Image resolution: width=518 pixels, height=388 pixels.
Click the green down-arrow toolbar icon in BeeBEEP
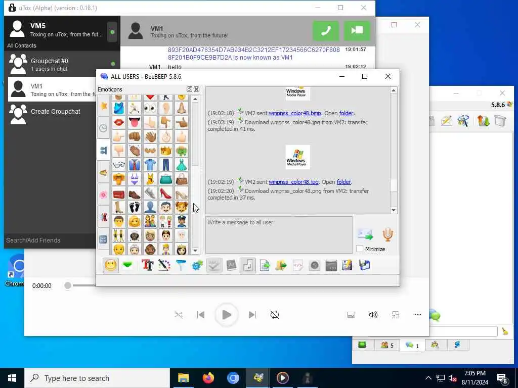(x=128, y=265)
